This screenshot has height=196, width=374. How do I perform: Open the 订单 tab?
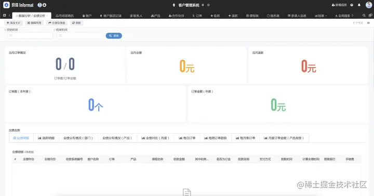click(197, 16)
